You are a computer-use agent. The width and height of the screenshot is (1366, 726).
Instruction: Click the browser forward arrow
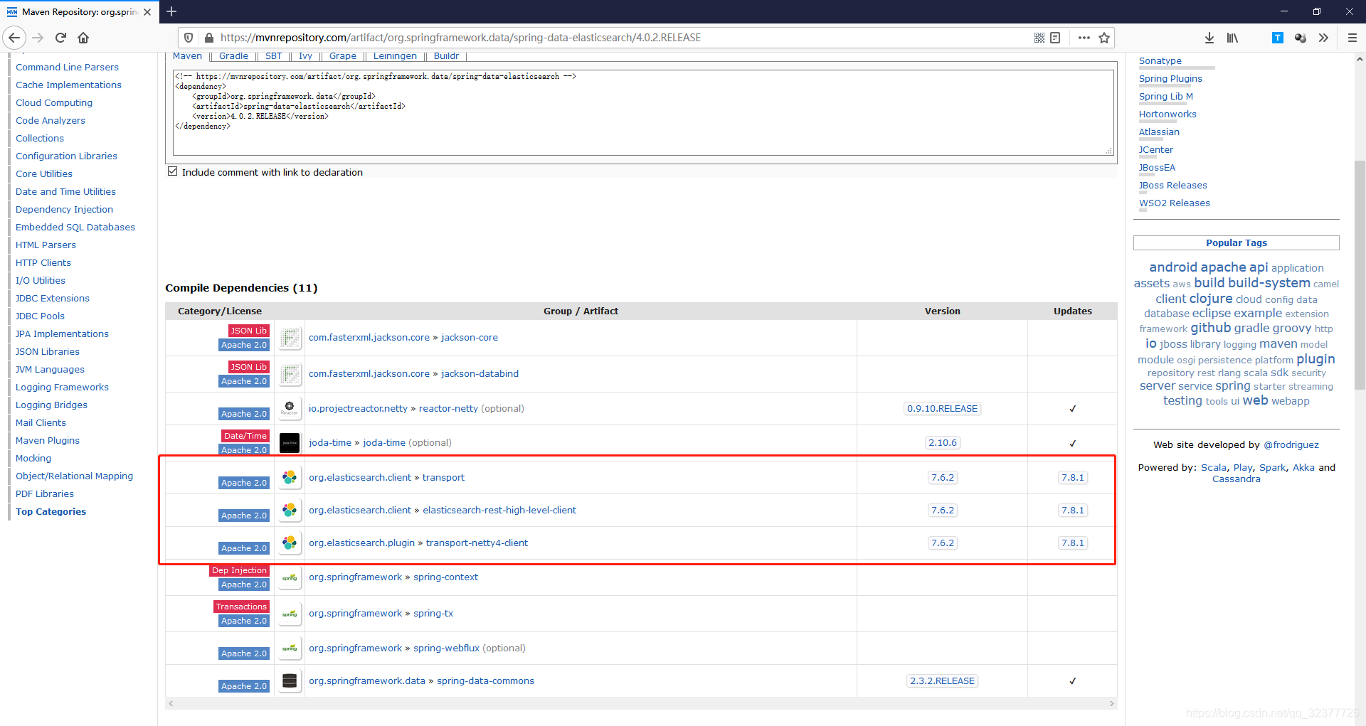click(38, 38)
